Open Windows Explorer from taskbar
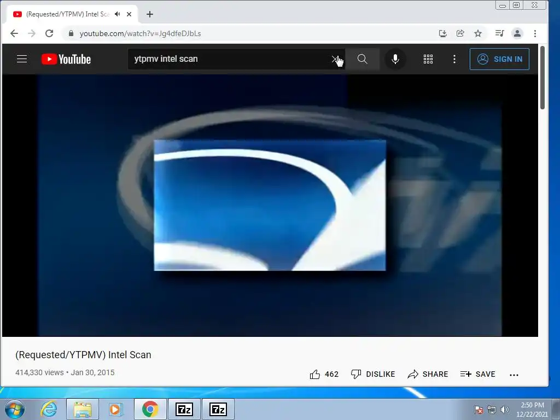The height and width of the screenshot is (420, 560). point(83,409)
